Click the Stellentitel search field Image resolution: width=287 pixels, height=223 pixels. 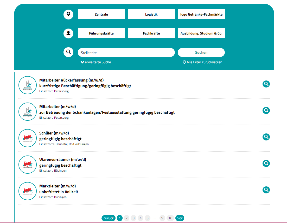click(x=126, y=52)
